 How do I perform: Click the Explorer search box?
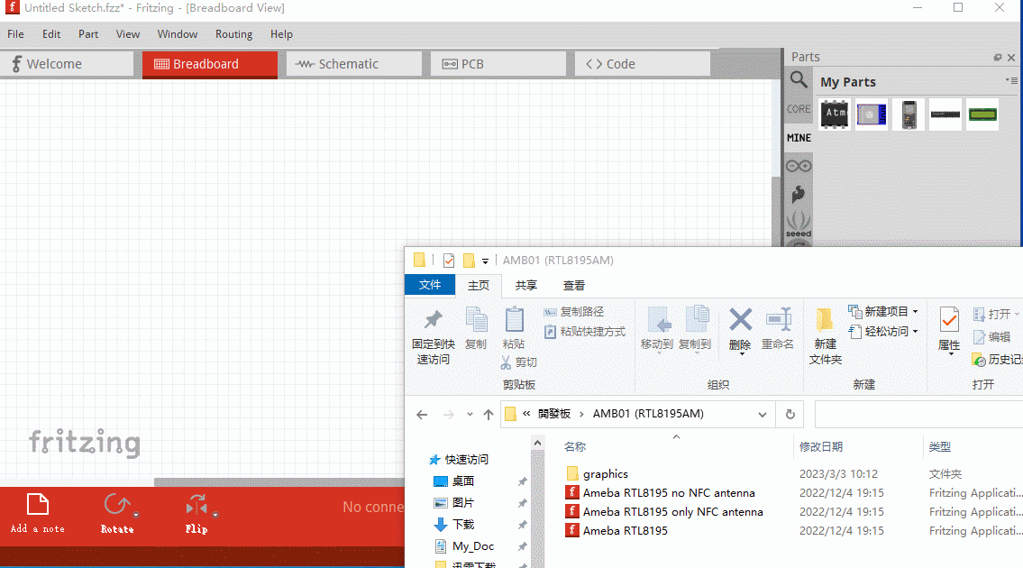point(918,415)
